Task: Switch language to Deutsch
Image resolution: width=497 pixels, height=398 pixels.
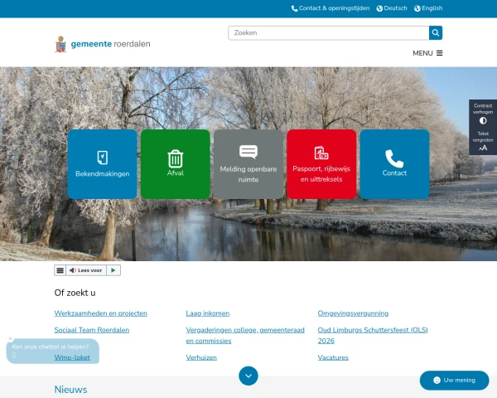Action: [x=391, y=8]
